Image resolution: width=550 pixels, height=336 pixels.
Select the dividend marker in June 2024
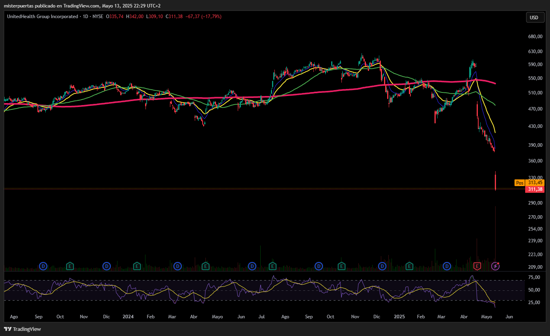pyautogui.click(x=252, y=266)
